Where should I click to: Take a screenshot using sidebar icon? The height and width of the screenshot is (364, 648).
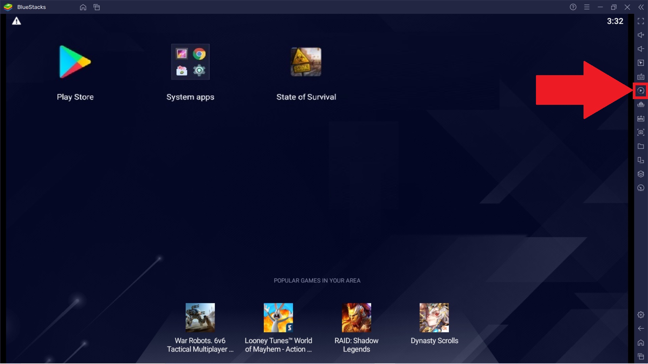pos(641,132)
